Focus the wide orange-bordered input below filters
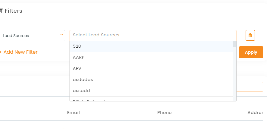Image resolution: width=267 pixels, height=129 pixels. click(132, 87)
